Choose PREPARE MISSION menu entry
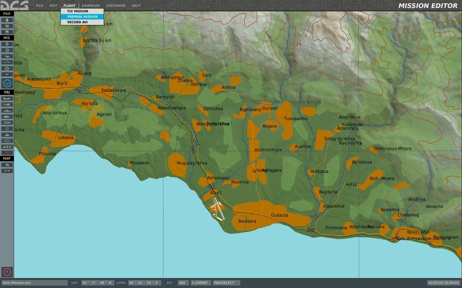The height and width of the screenshot is (288, 462). pos(82,17)
